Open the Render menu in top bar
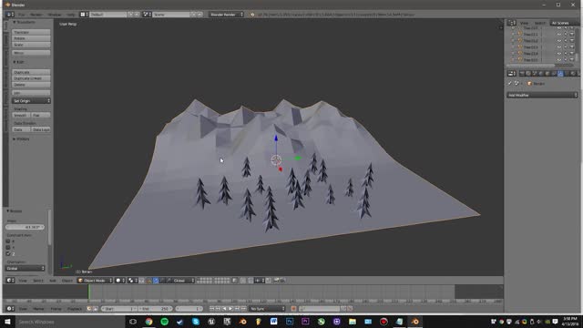583x328 pixels. (x=36, y=15)
